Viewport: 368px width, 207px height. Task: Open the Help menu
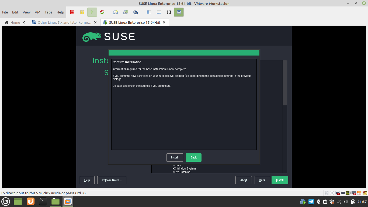(60, 12)
